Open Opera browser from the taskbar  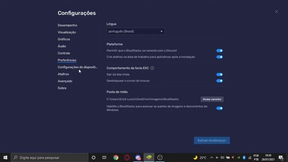point(127,157)
